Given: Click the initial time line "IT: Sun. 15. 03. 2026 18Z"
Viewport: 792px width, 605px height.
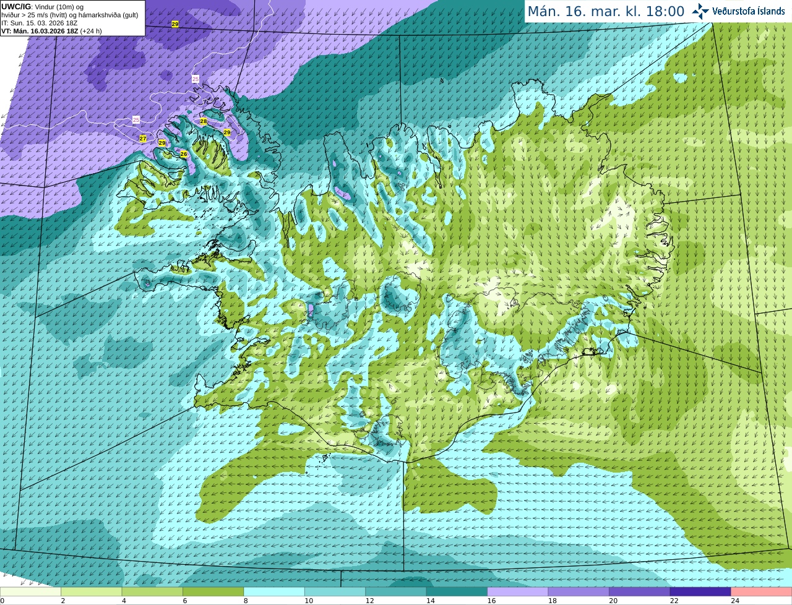Looking at the screenshot, I should [39, 23].
